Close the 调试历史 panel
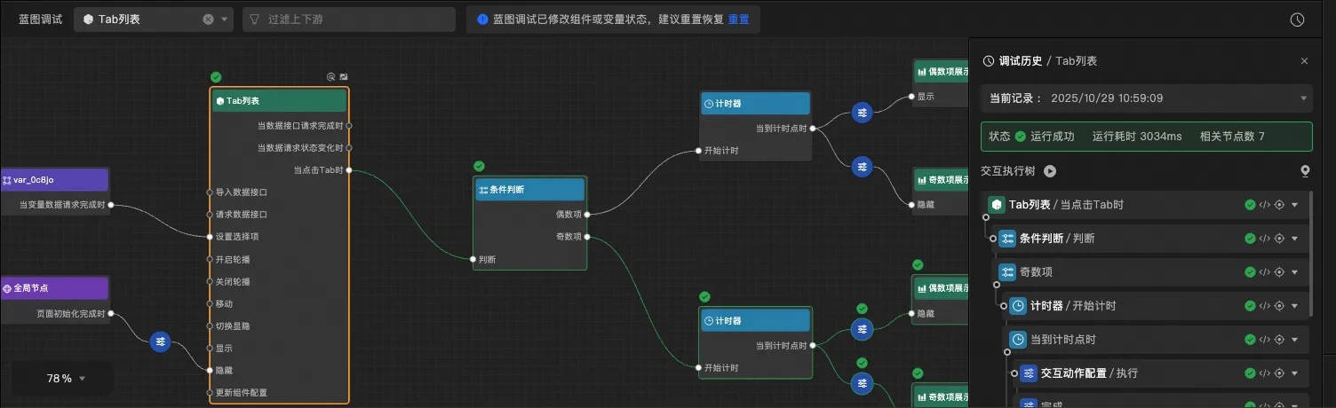The height and width of the screenshot is (408, 1336). point(1304,61)
